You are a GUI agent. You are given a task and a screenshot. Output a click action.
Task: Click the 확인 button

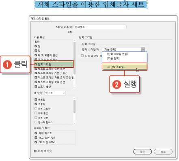[x=142, y=152]
